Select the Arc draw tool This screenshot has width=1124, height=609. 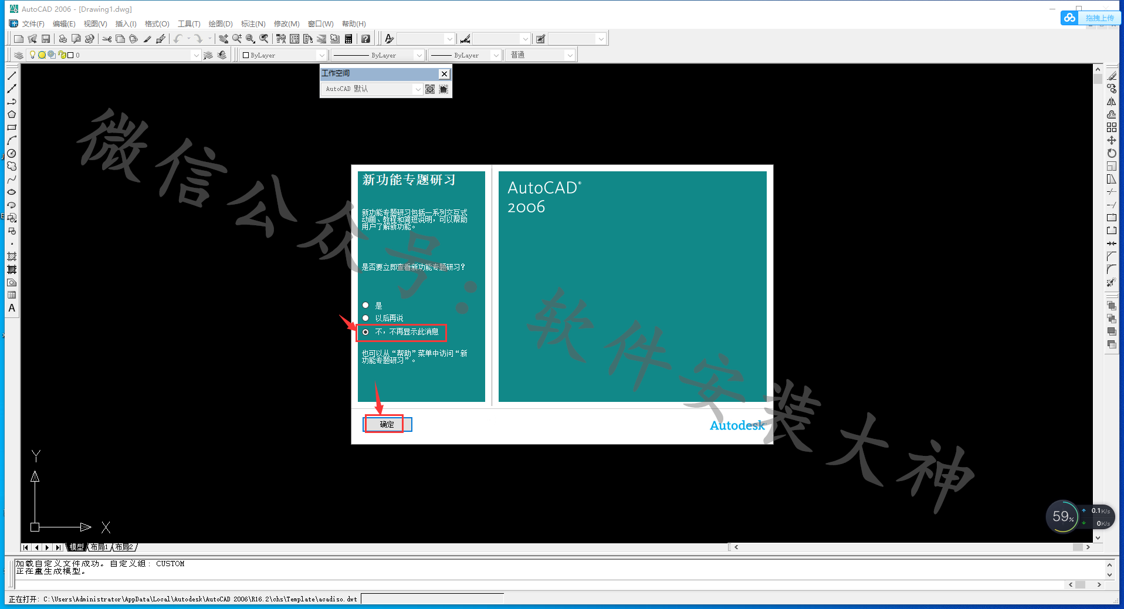[12, 140]
